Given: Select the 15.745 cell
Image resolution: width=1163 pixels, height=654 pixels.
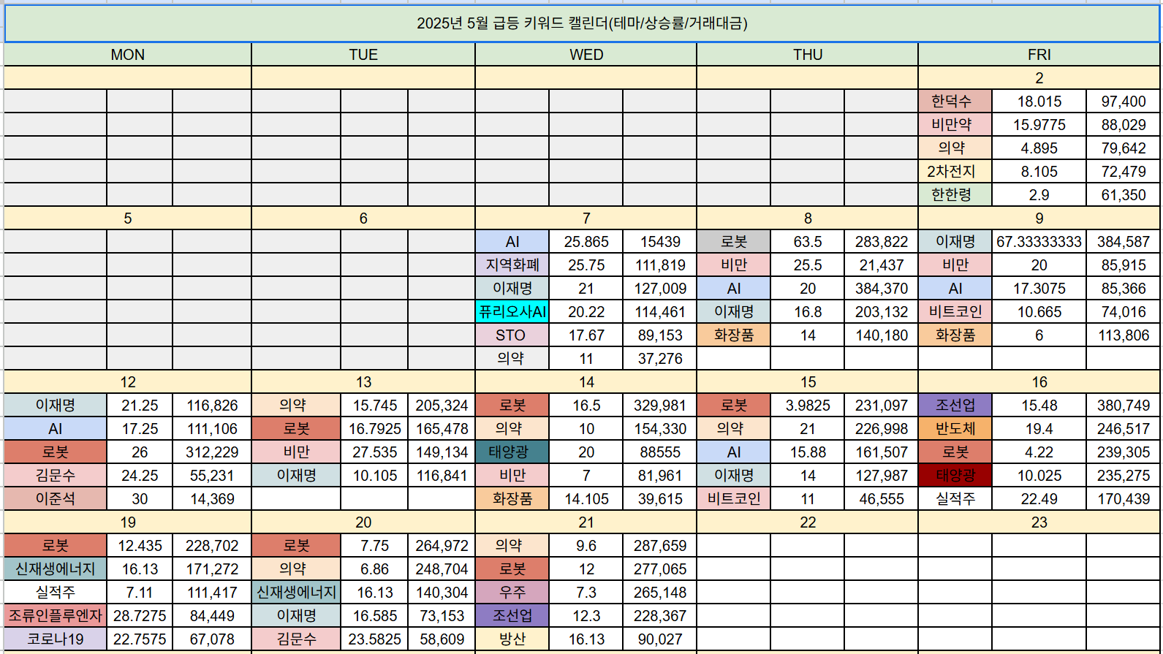Looking at the screenshot, I should point(374,406).
